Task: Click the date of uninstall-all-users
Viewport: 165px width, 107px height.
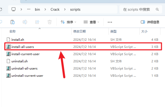Action: click(84, 69)
